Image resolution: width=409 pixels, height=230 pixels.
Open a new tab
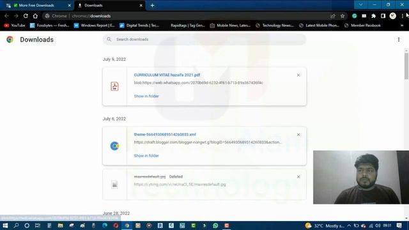(x=152, y=5)
